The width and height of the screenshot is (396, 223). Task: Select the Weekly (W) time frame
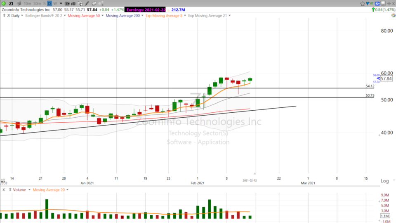(55, 4)
